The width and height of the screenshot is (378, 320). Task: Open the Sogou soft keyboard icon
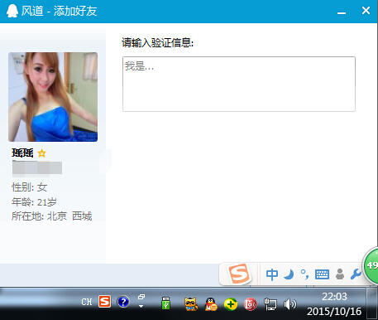coord(322,274)
